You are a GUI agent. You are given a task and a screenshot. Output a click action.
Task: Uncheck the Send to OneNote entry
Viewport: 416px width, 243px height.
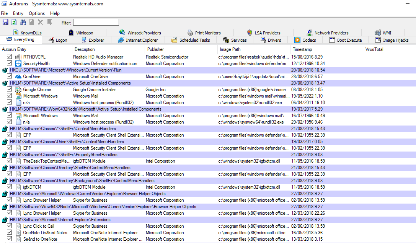9,239
